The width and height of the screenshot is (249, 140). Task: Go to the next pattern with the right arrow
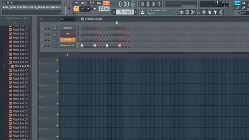(x=136, y=12)
